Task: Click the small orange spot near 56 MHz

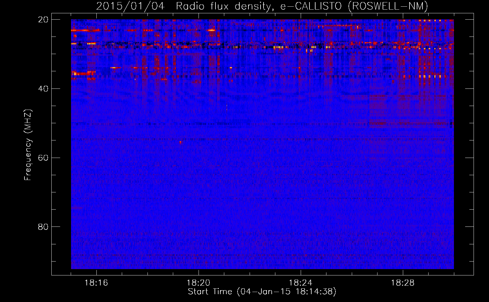Action: (181, 142)
